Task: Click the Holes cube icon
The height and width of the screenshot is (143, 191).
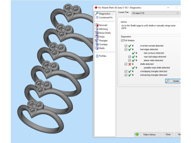Action: coord(97,37)
